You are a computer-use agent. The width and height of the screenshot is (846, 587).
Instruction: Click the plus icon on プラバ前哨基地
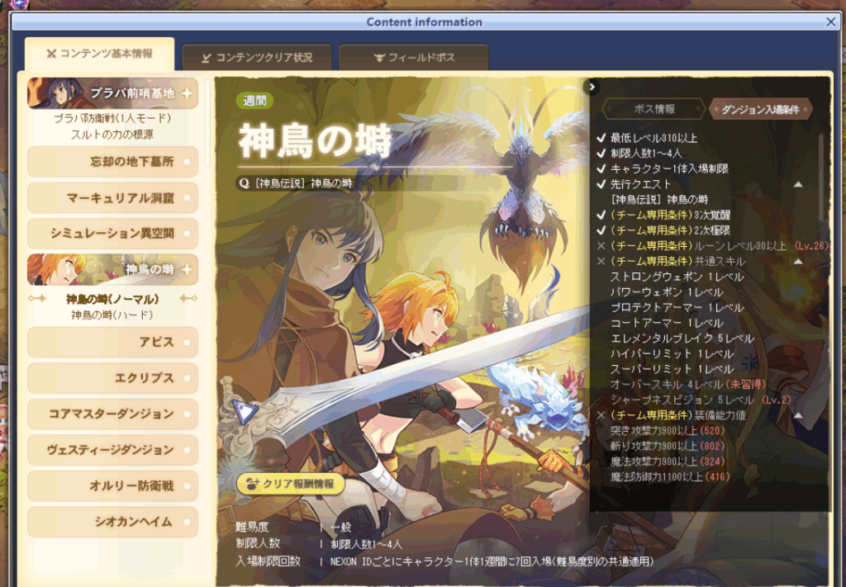(x=187, y=94)
